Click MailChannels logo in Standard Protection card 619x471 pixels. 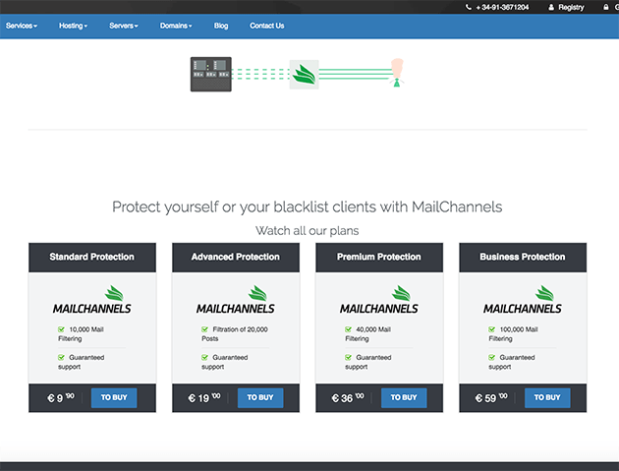(x=92, y=300)
